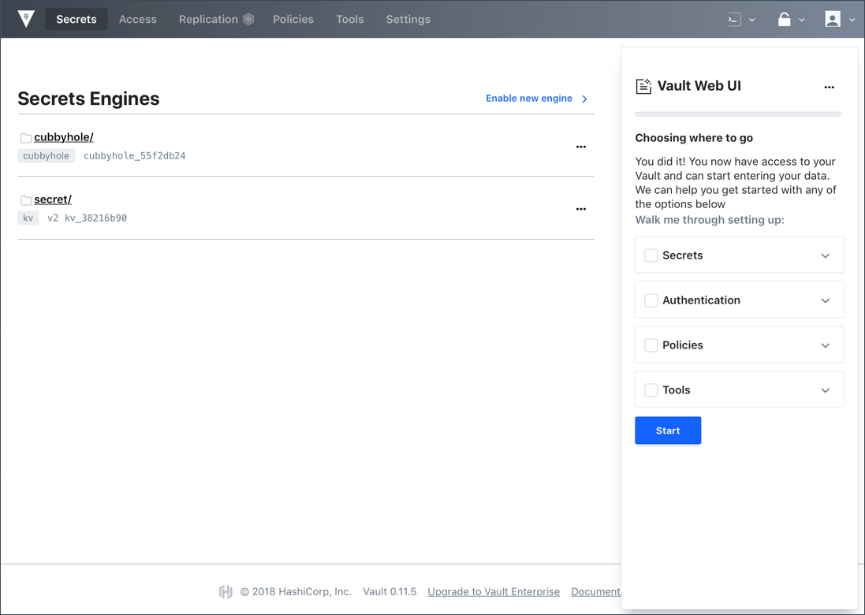Click the 2018 HashiCorp, Inc. copyright text
Image resolution: width=865 pixels, height=615 pixels.
(x=296, y=592)
